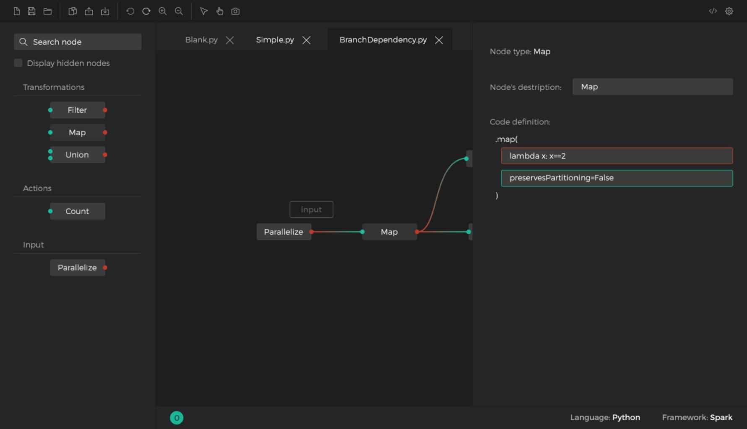
Task: Switch to the Simple.py tab
Action: [x=275, y=40]
